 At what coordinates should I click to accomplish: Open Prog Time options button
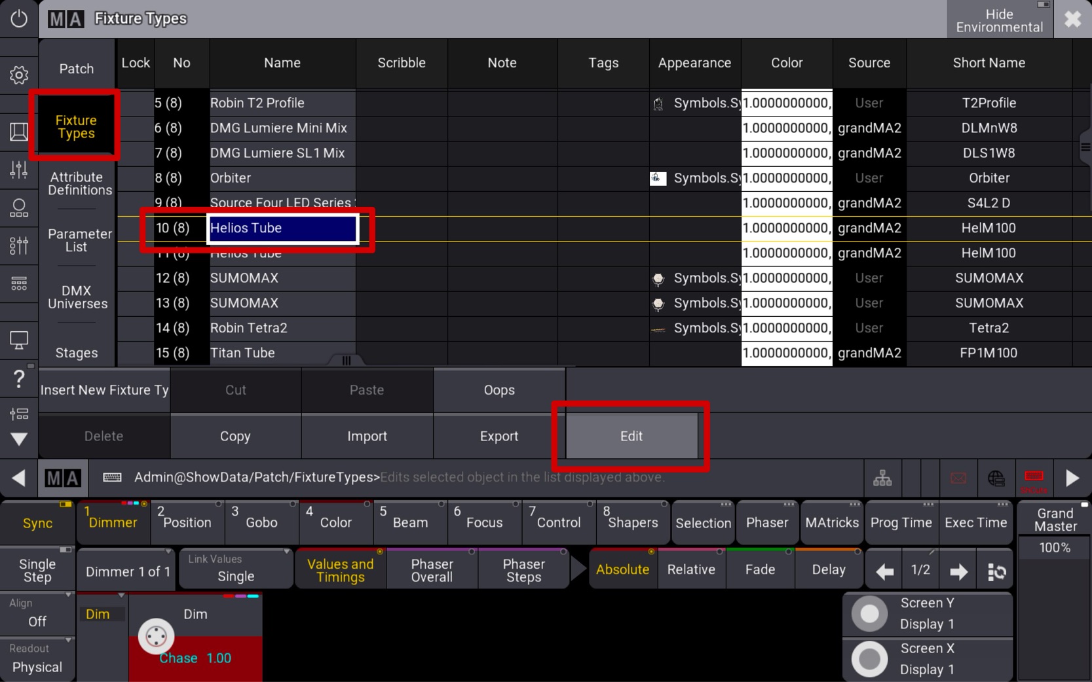coord(901,522)
